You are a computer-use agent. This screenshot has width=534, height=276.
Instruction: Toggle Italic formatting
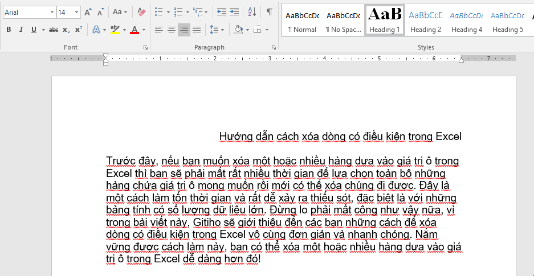pos(21,30)
